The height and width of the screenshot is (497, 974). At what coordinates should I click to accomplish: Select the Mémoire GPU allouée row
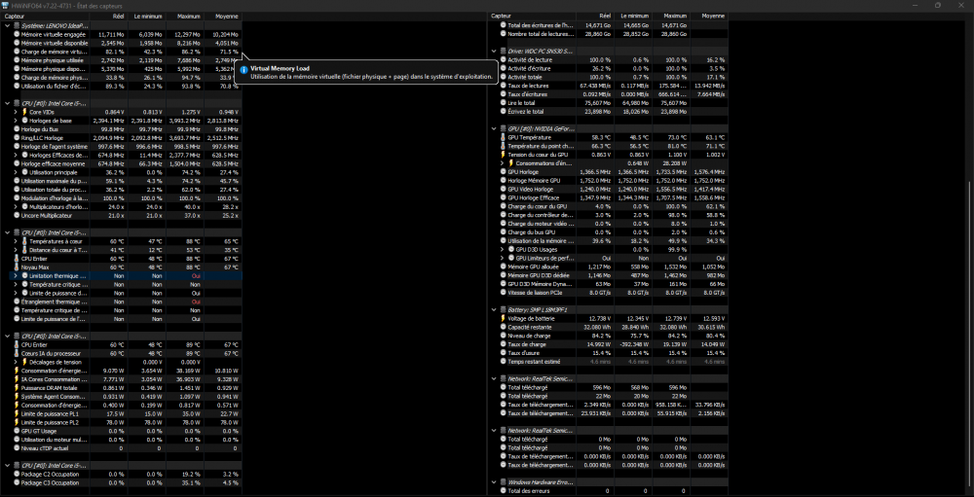pos(608,266)
